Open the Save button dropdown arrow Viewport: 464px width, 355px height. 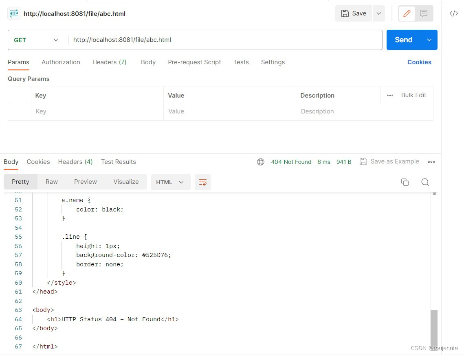click(x=378, y=13)
